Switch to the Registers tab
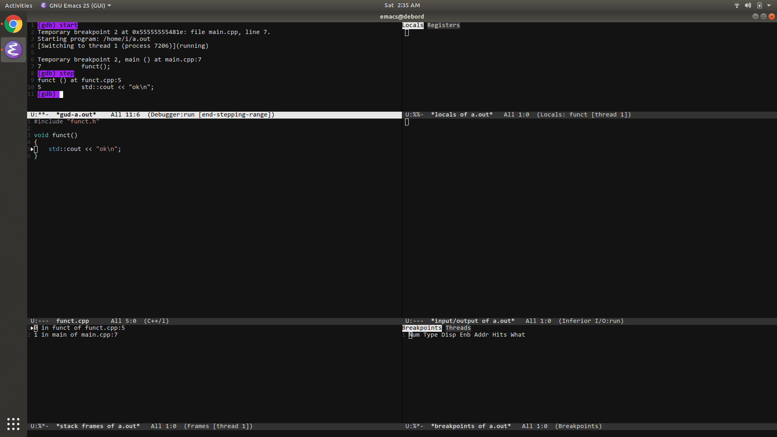This screenshot has width=777, height=437. [x=443, y=25]
